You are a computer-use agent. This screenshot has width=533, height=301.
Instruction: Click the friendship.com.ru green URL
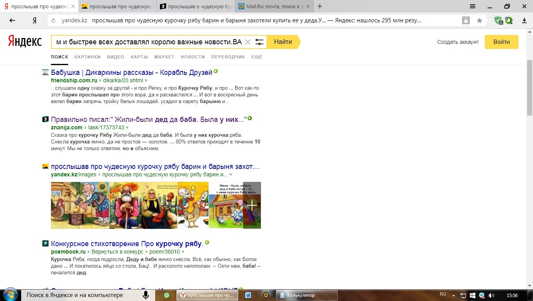click(x=74, y=80)
